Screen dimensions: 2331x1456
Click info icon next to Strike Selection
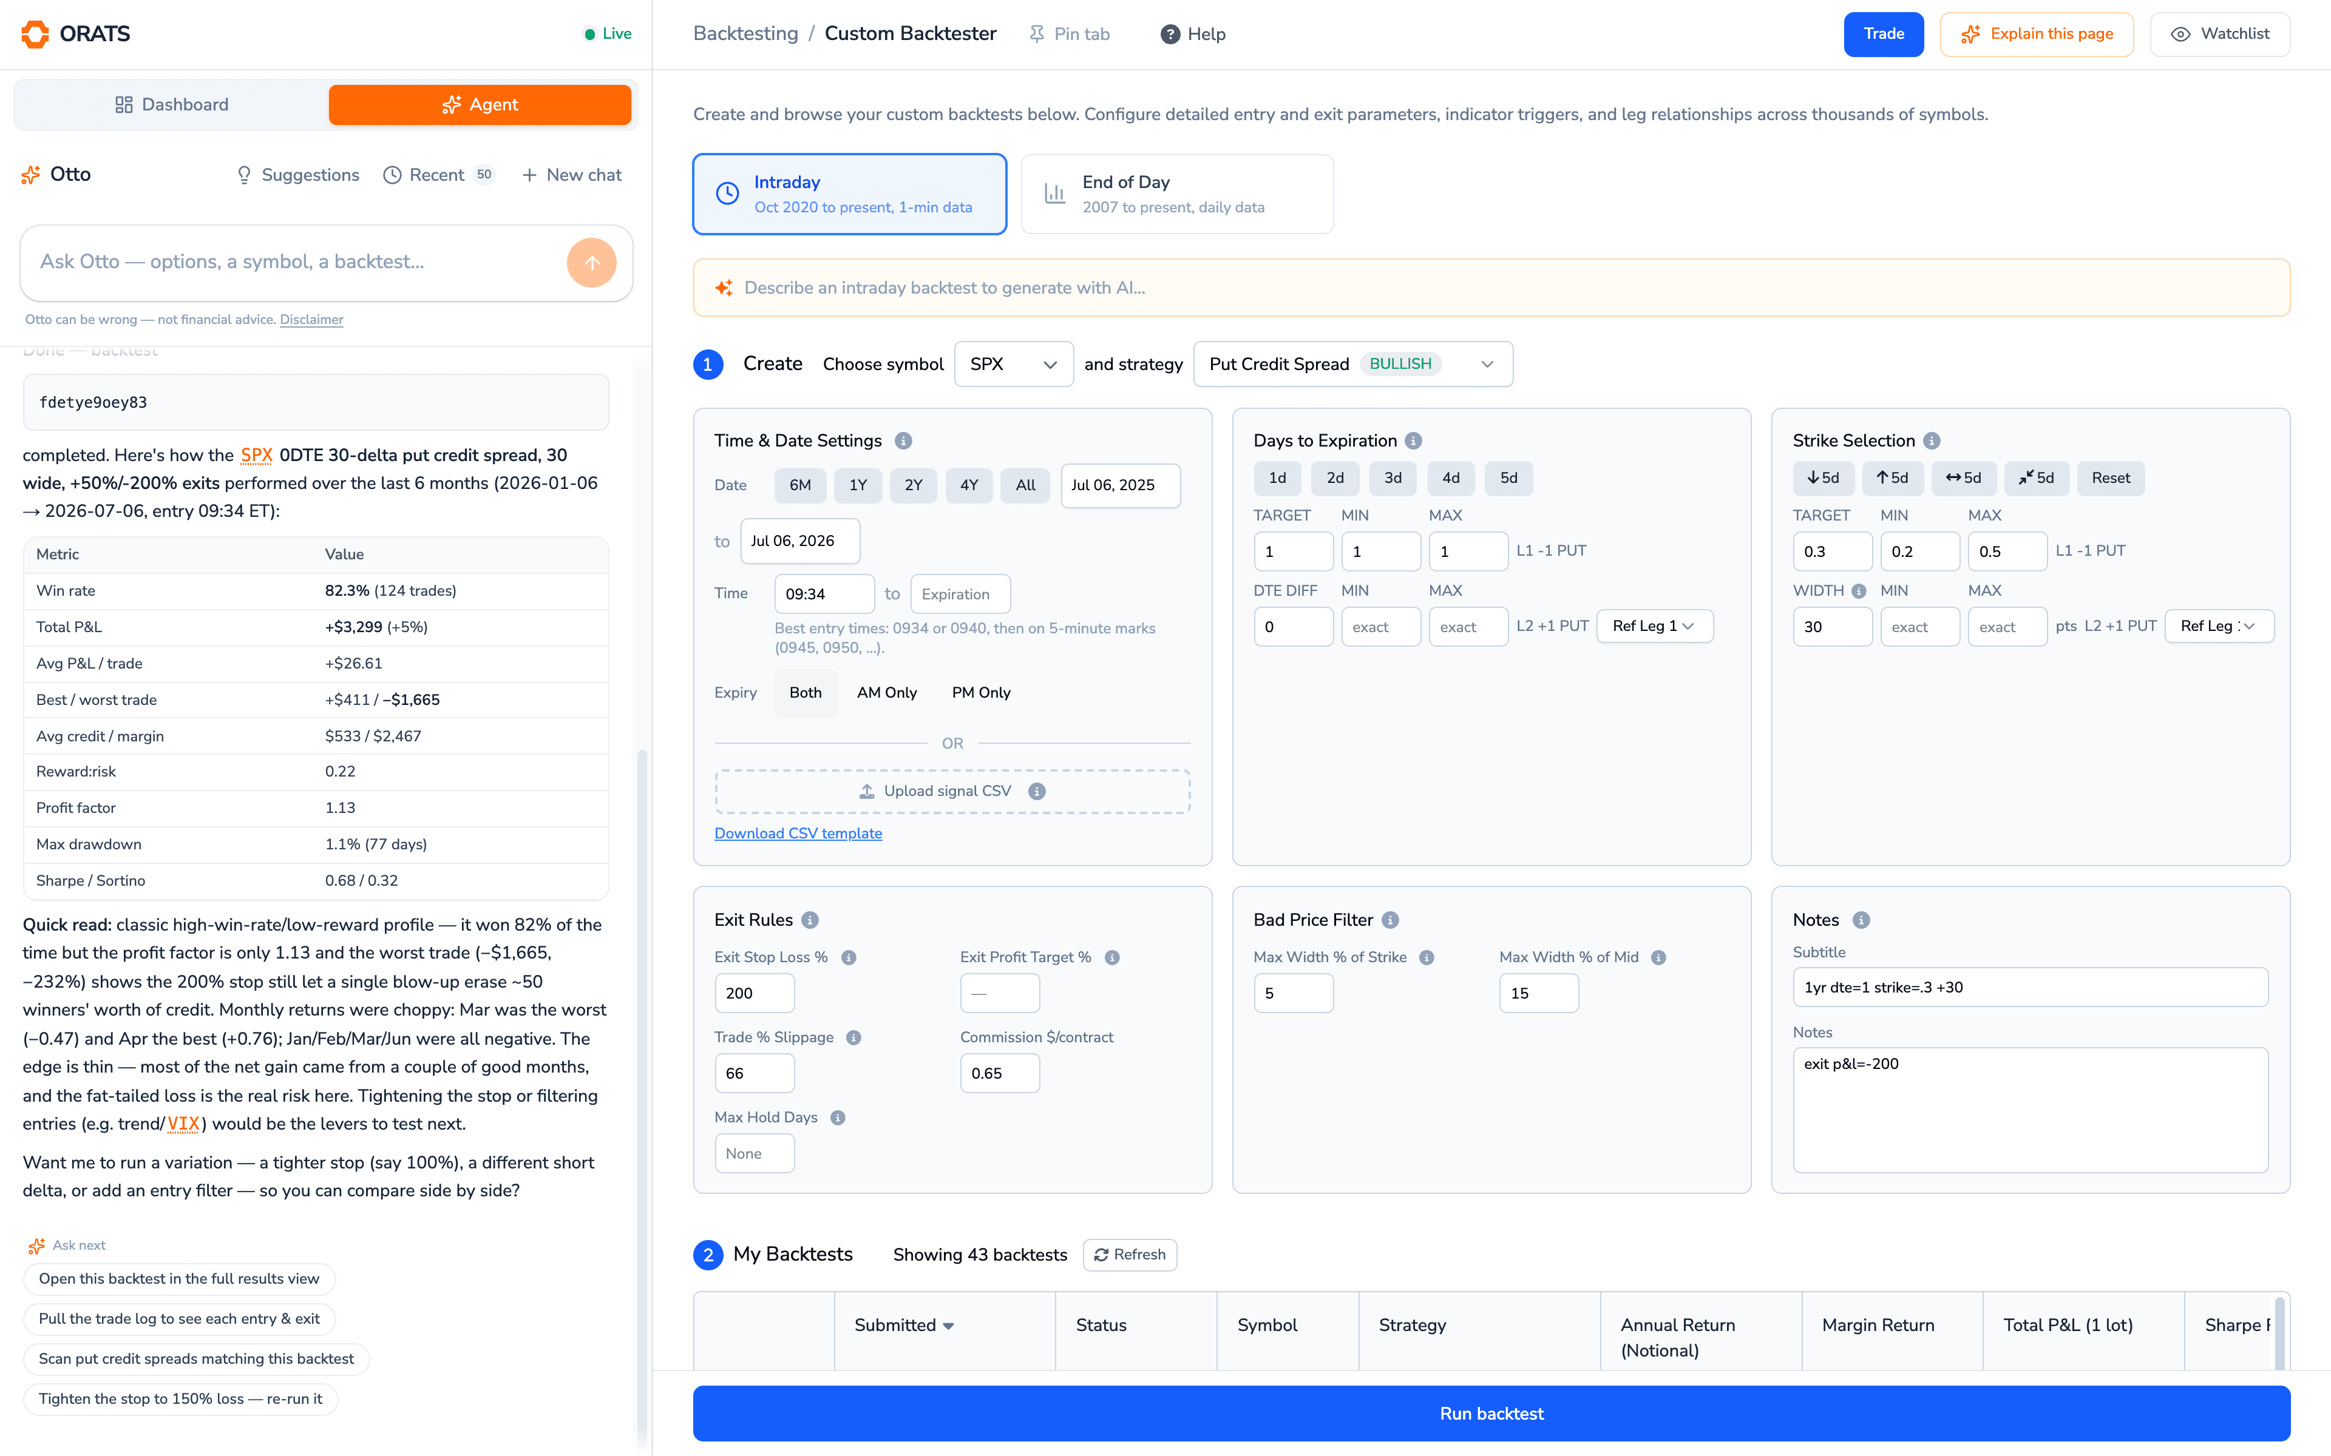[x=1931, y=440]
